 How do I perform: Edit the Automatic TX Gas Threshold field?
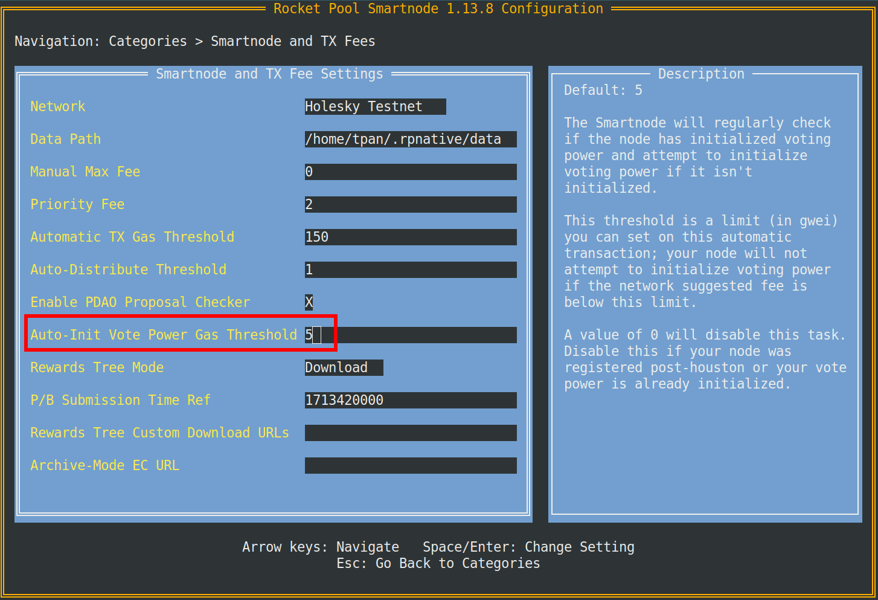410,237
